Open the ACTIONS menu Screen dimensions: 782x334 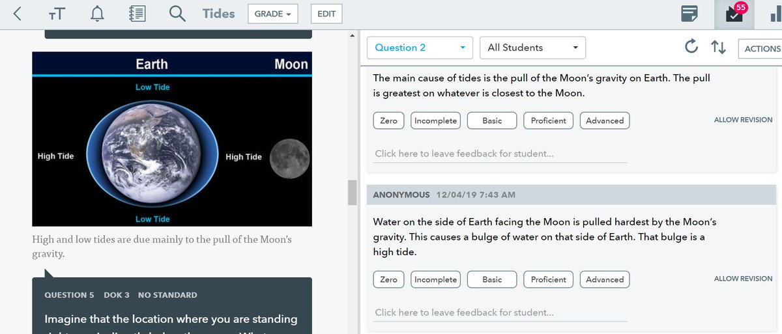tap(761, 48)
